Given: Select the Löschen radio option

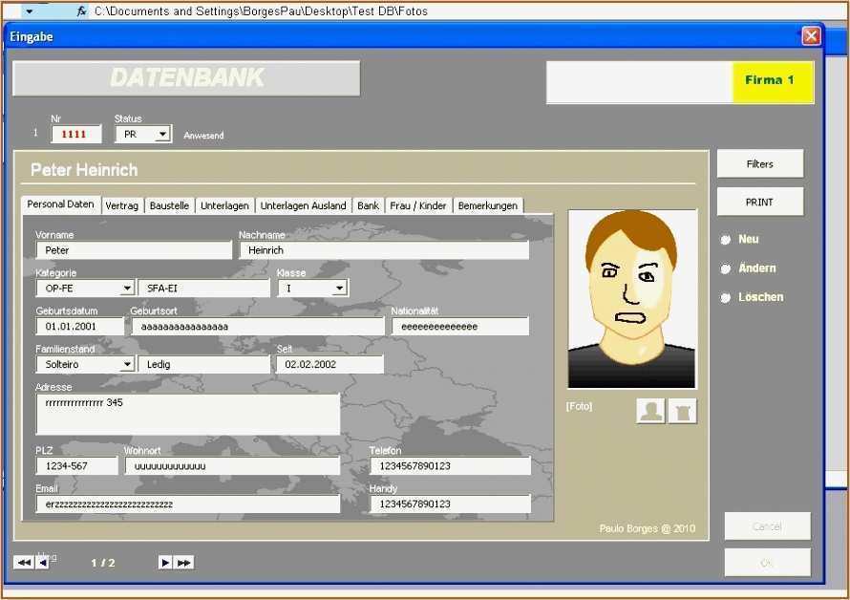Looking at the screenshot, I should pos(725,297).
